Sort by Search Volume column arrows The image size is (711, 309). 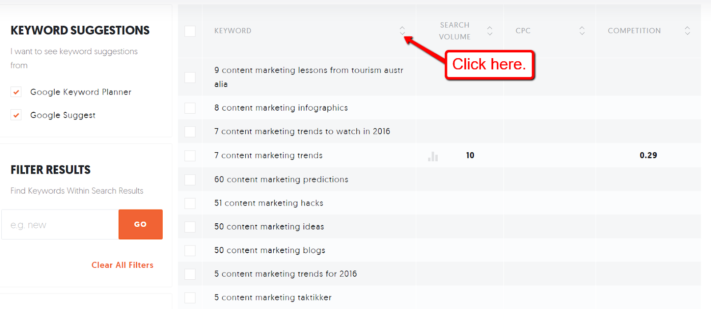point(490,31)
